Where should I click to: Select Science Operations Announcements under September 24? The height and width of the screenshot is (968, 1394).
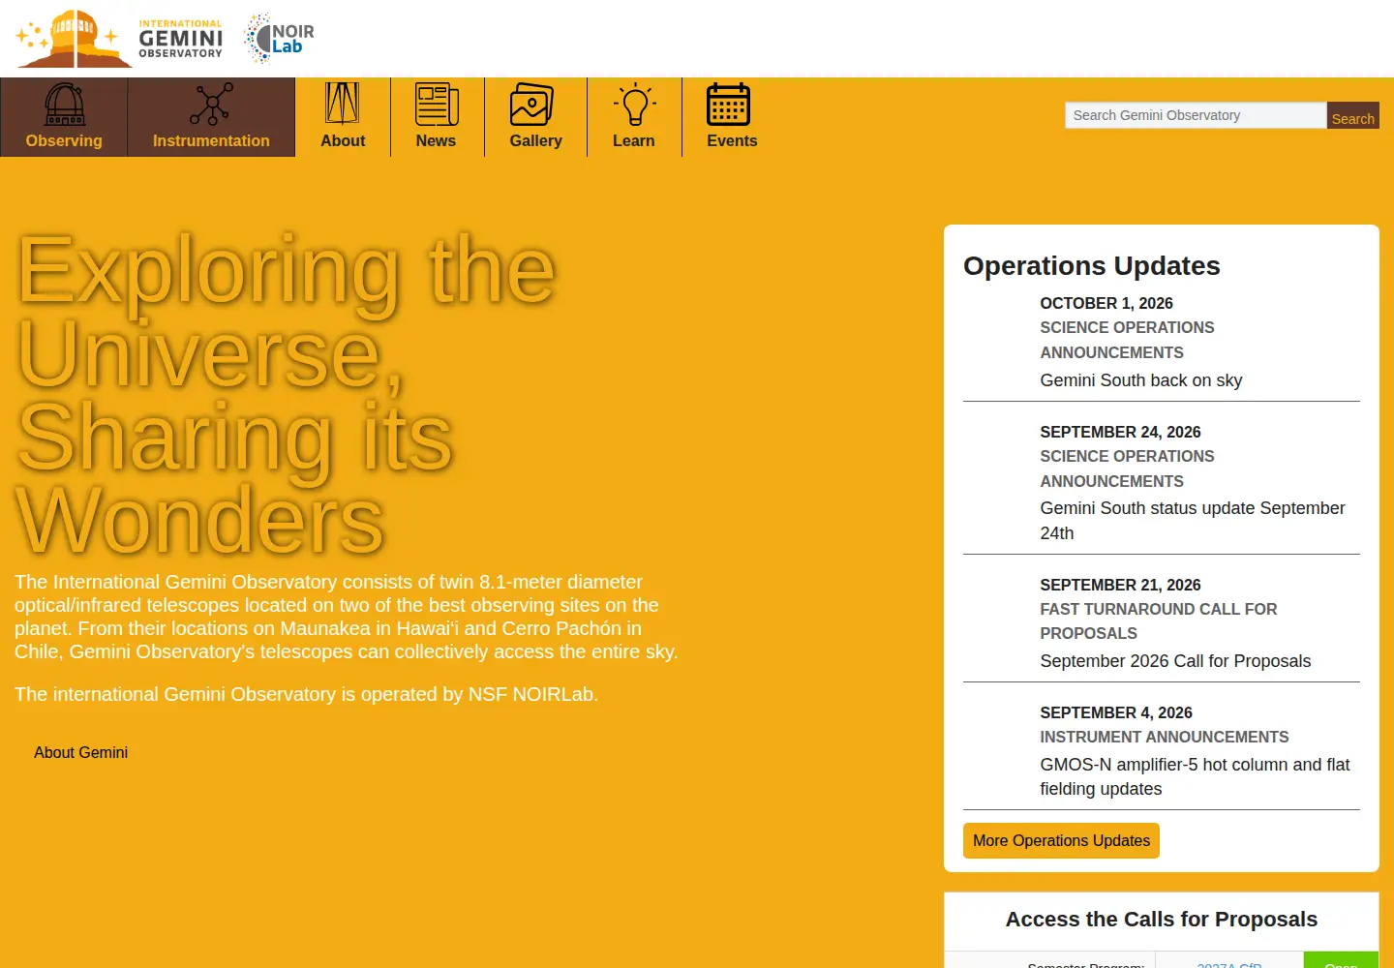coord(1127,469)
